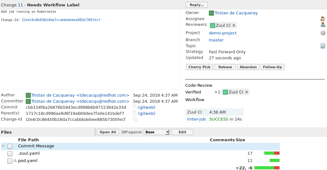
Task: Click the add reviewer icon
Action: pyautogui.click(x=323, y=25)
